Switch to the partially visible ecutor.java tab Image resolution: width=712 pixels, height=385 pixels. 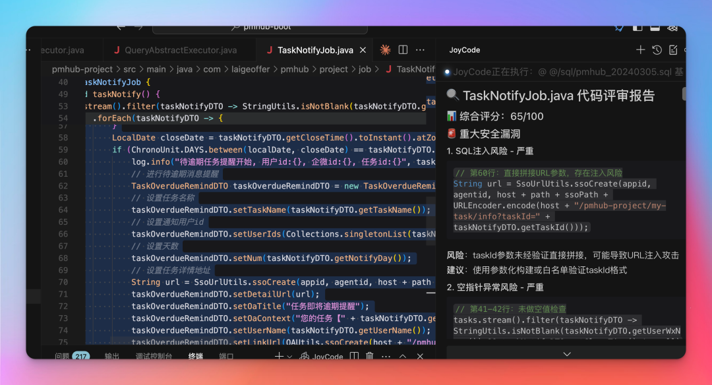[x=62, y=50]
